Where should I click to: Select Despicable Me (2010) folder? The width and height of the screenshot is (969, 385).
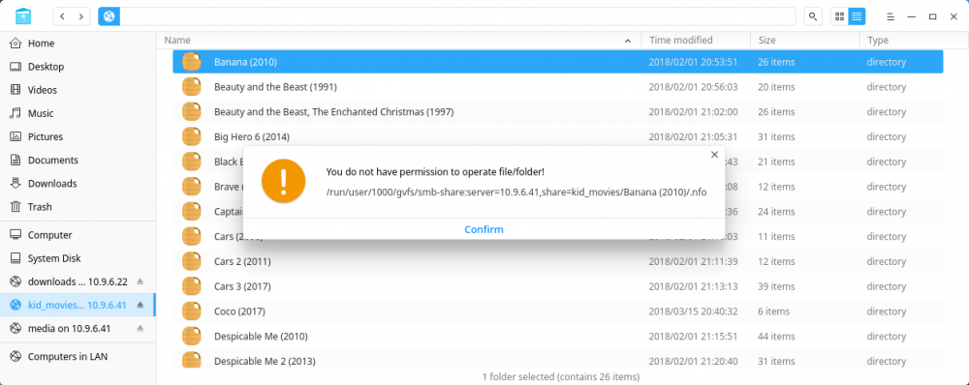pyautogui.click(x=557, y=337)
